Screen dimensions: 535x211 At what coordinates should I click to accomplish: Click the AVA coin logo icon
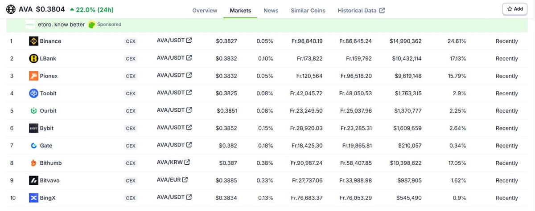click(11, 9)
